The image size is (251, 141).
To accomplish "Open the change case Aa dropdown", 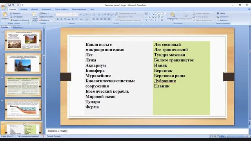I will tap(81, 19).
